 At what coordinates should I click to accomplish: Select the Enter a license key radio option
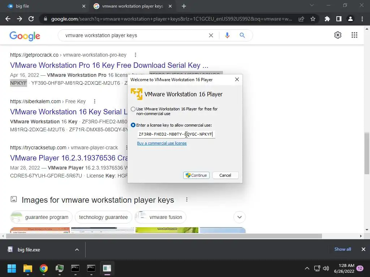tap(133, 125)
